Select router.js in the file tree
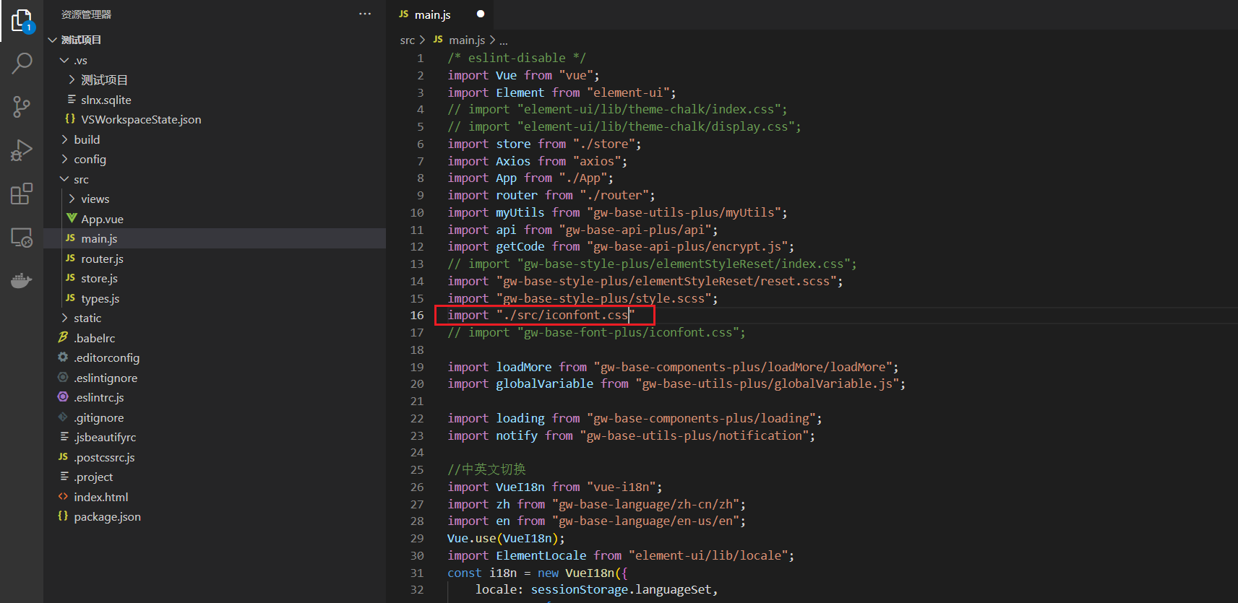 [102, 259]
